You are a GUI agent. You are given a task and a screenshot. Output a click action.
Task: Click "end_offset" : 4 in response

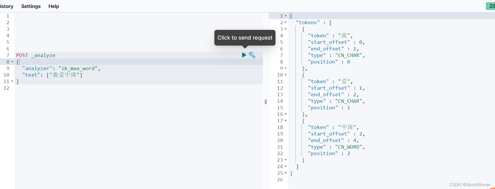(333, 140)
